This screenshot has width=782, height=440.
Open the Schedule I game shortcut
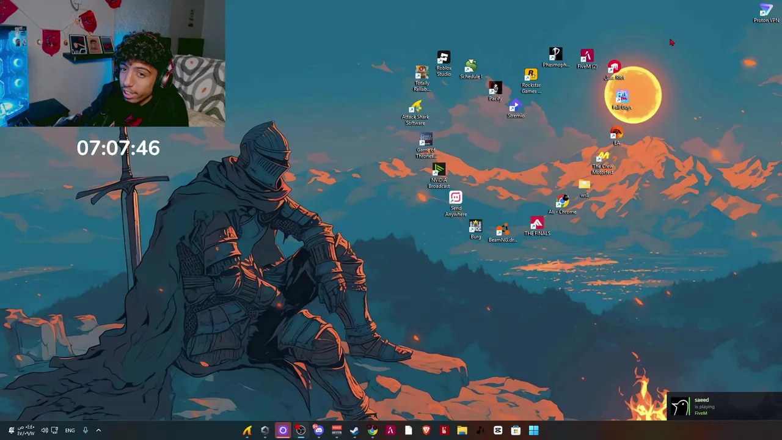point(470,69)
